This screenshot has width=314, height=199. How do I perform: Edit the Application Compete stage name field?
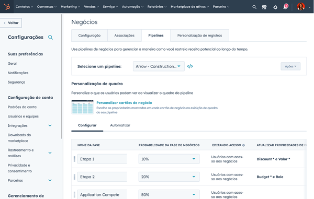click(x=102, y=194)
